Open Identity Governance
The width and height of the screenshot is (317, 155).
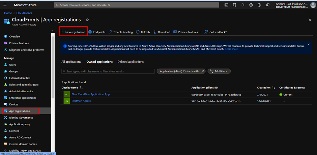tap(21, 118)
